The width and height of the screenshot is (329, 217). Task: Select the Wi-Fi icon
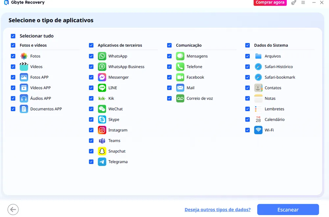(258, 130)
